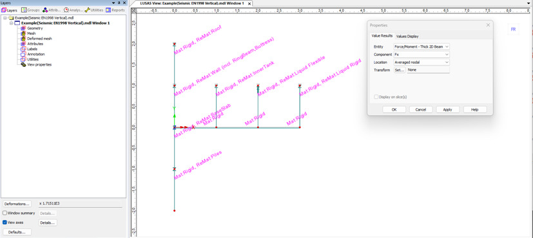The height and width of the screenshot is (238, 533).
Task: Select the Example(Seismic EN1998 Vertical).mdl Window 1 entry
Action: [65, 23]
